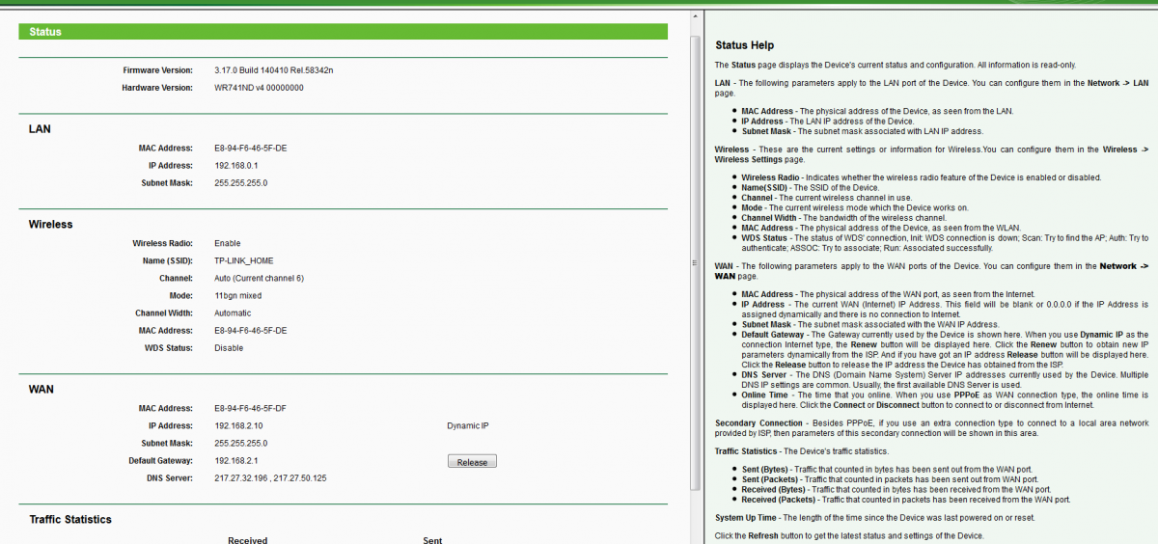Click the Sent column header

click(x=432, y=540)
